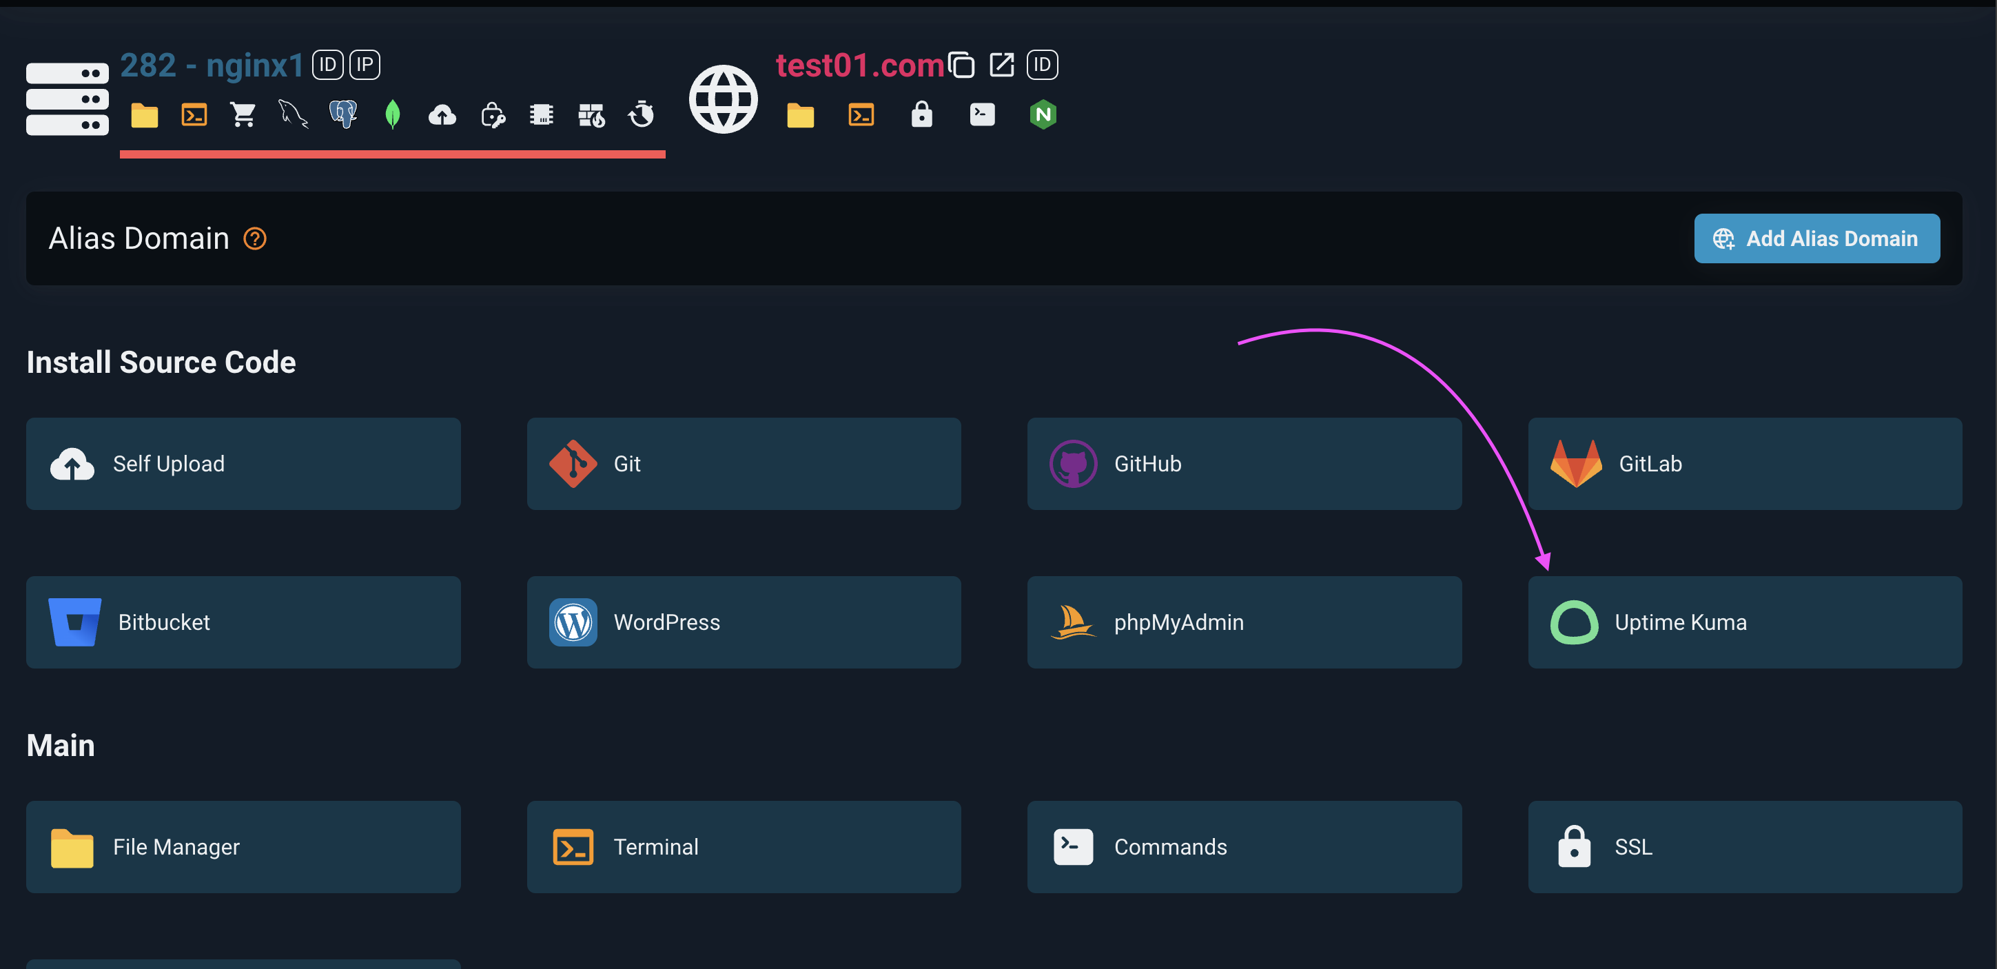The image size is (1997, 969).
Task: Click the server firewall icon
Action: click(591, 114)
